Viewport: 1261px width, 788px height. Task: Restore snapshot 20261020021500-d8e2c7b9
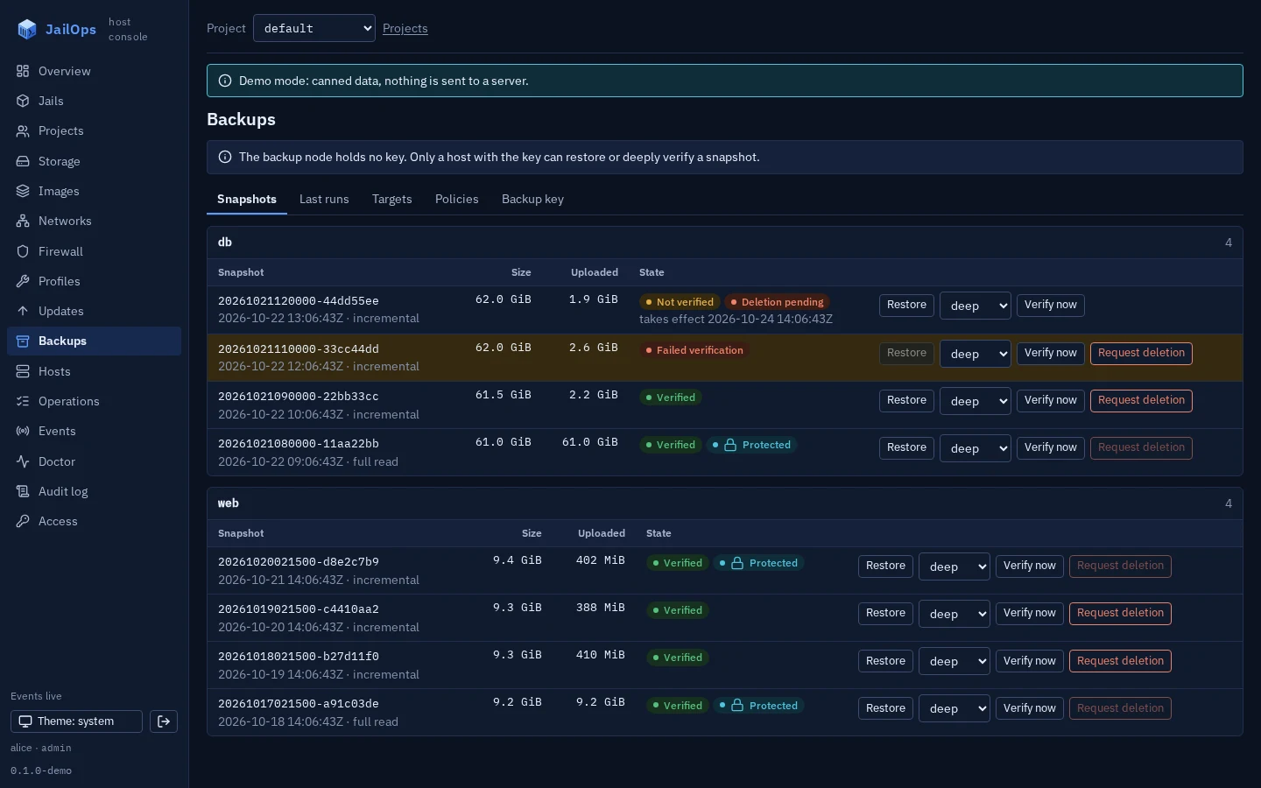(885, 566)
